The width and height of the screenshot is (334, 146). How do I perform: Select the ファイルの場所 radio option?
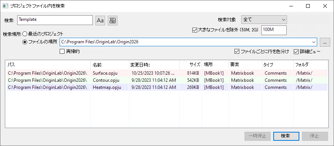click(x=25, y=42)
